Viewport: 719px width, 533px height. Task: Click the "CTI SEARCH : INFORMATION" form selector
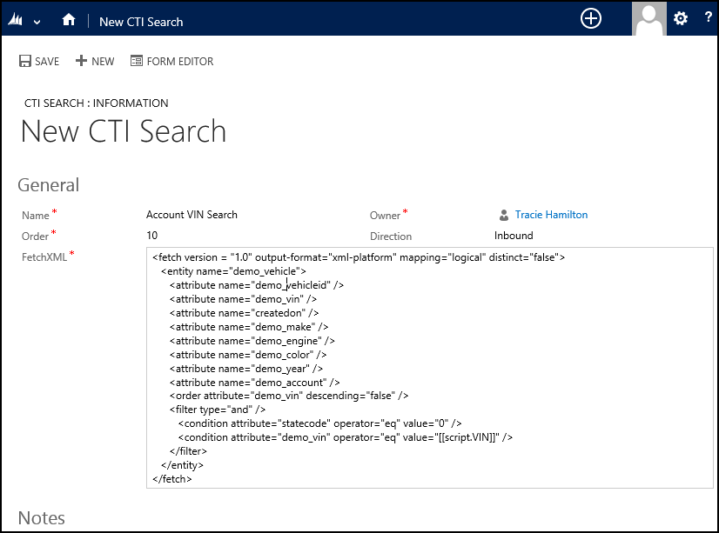click(97, 103)
